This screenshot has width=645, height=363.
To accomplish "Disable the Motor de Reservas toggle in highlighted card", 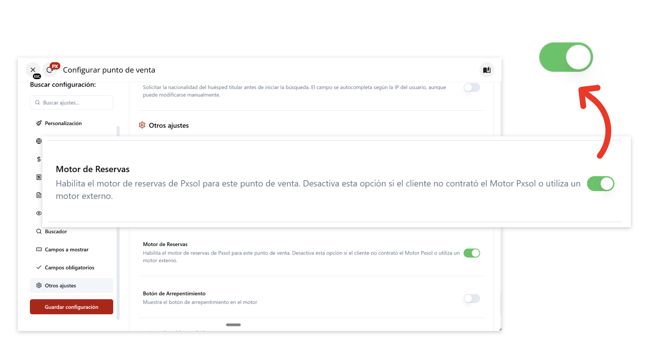I will click(600, 184).
